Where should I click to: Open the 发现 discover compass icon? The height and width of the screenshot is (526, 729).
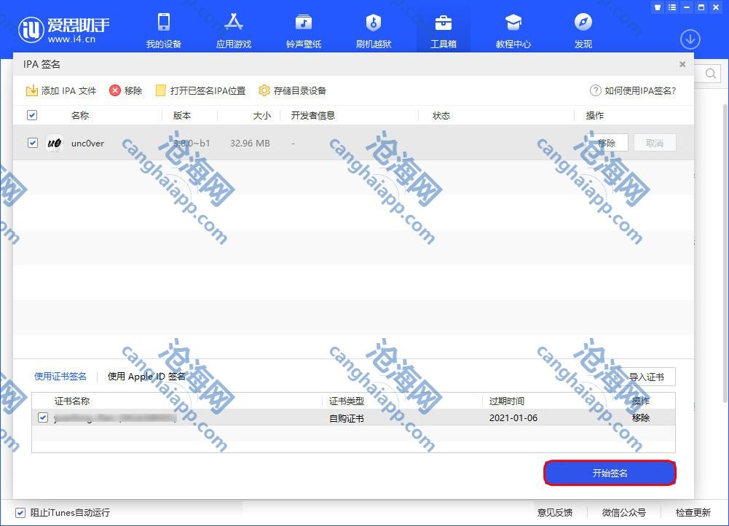583,31
